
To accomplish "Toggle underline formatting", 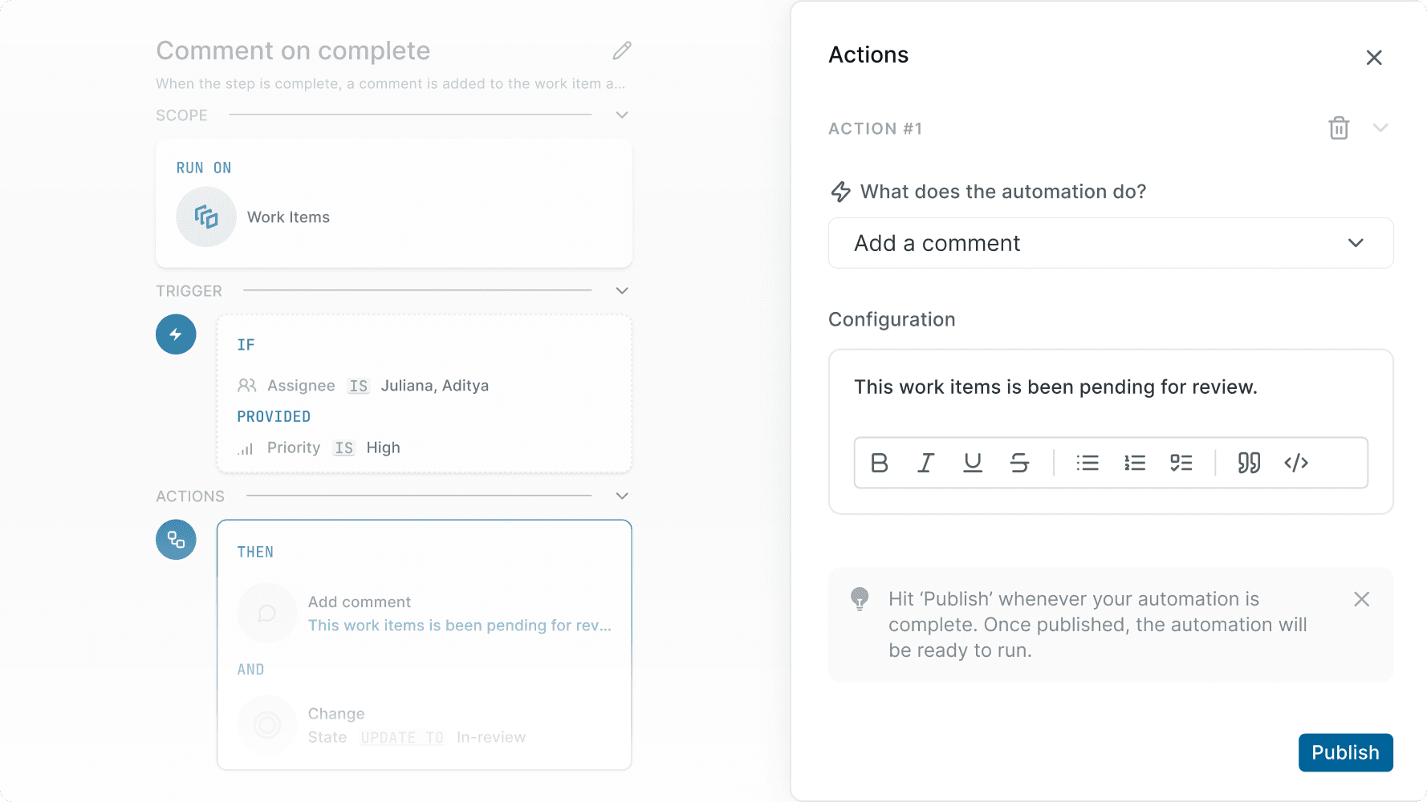I will 973,463.
